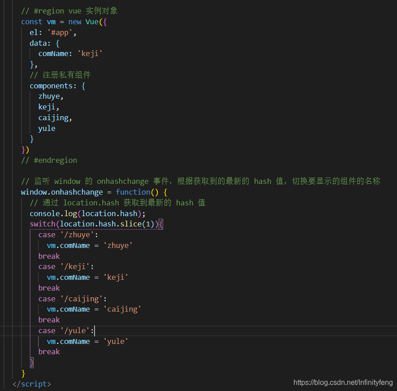Click the 'window.onhashchange = function() {' line

tap(94, 192)
